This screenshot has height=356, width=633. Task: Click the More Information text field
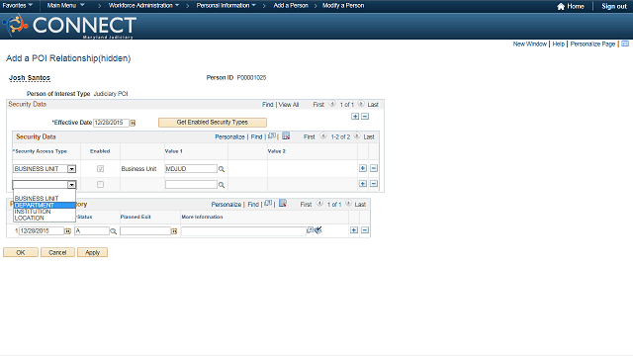244,230
